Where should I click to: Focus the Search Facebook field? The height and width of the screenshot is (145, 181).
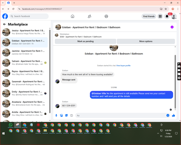pyautogui.click(x=29, y=16)
